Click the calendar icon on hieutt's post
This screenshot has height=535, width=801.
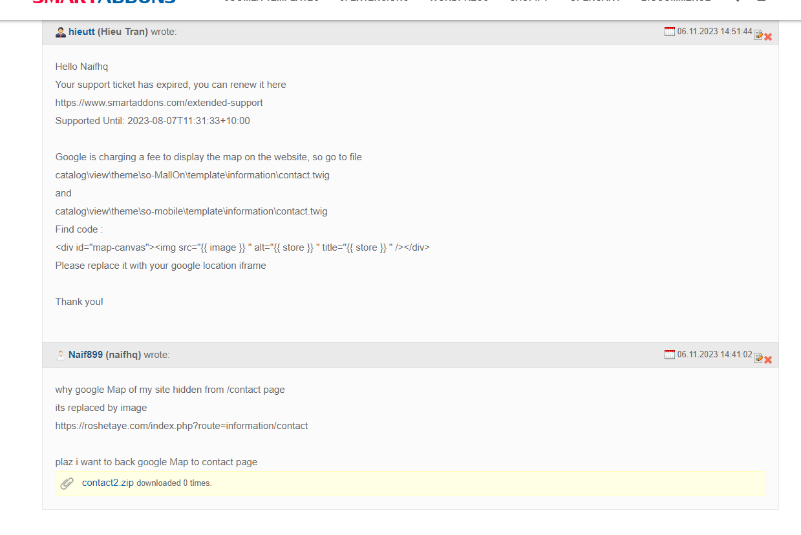[670, 31]
